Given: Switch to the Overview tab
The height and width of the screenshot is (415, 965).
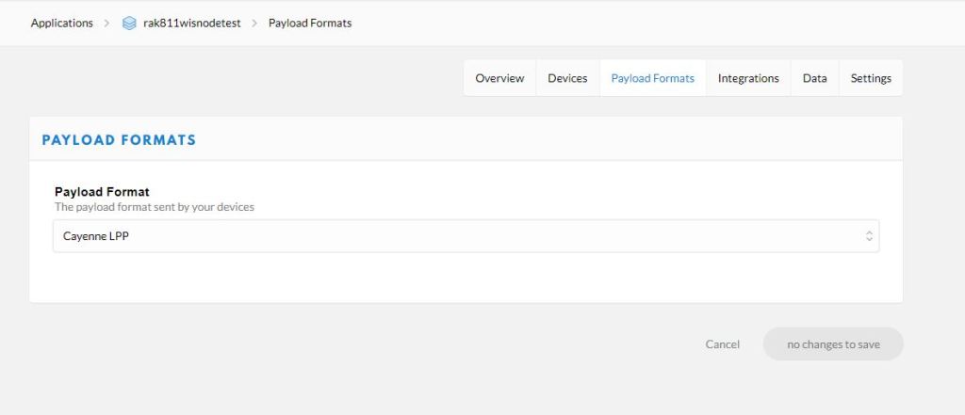Looking at the screenshot, I should pyautogui.click(x=499, y=78).
